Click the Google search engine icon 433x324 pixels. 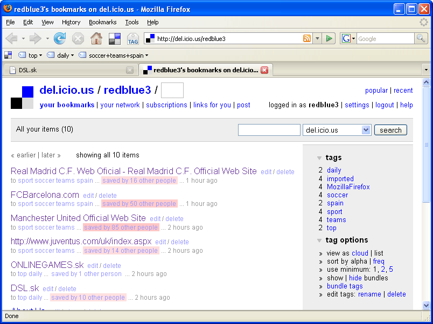(346, 38)
